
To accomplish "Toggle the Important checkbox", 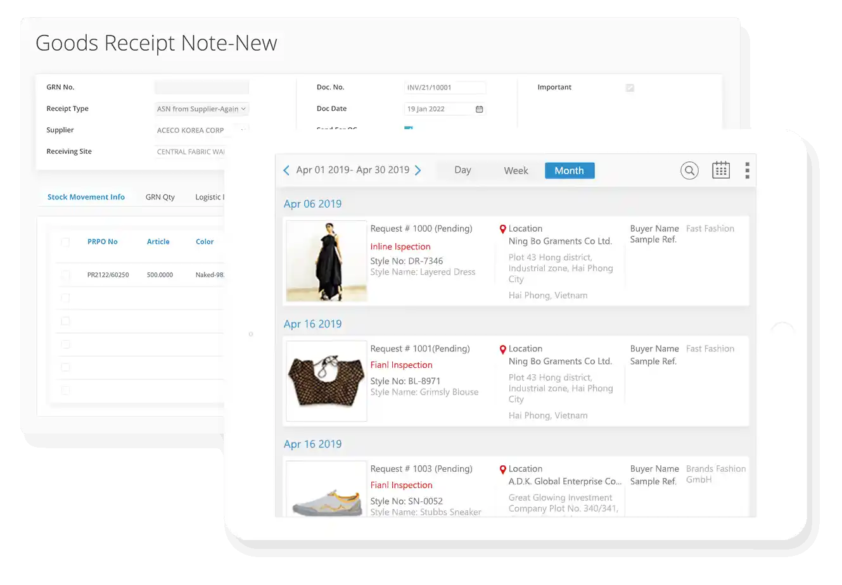I will coord(630,88).
